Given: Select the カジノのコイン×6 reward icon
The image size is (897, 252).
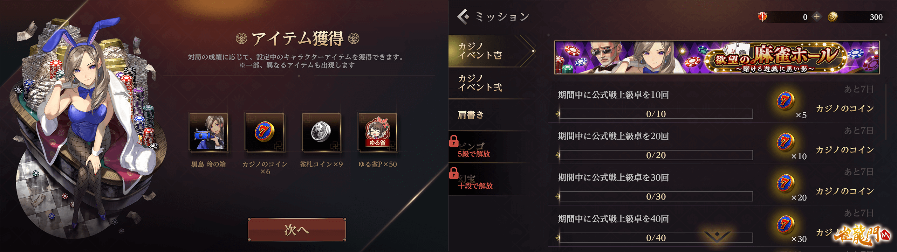Looking at the screenshot, I should (265, 132).
